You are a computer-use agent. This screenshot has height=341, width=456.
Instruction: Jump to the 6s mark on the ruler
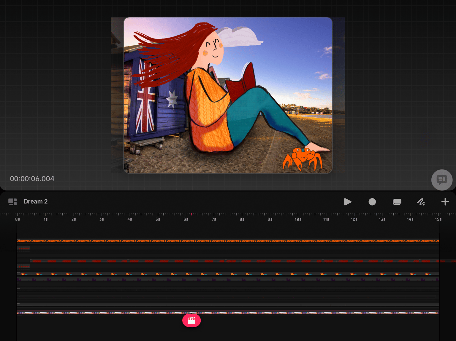click(186, 219)
